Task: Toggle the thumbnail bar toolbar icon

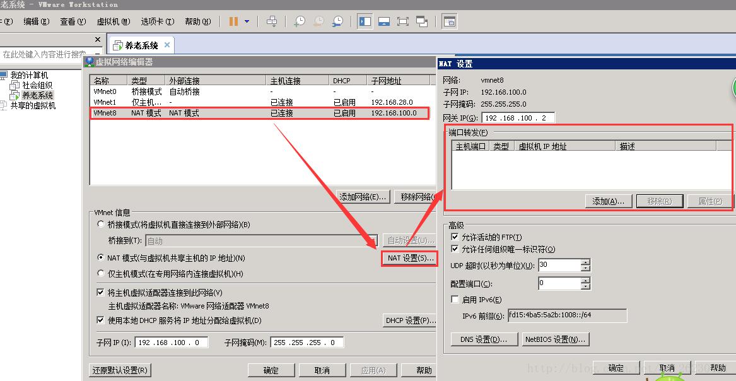Action: click(x=384, y=21)
